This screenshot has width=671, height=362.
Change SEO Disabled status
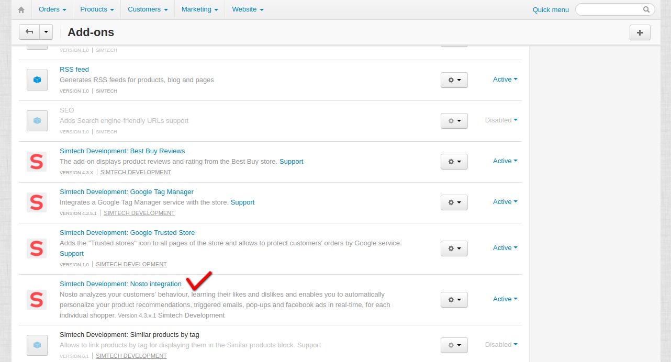click(501, 120)
